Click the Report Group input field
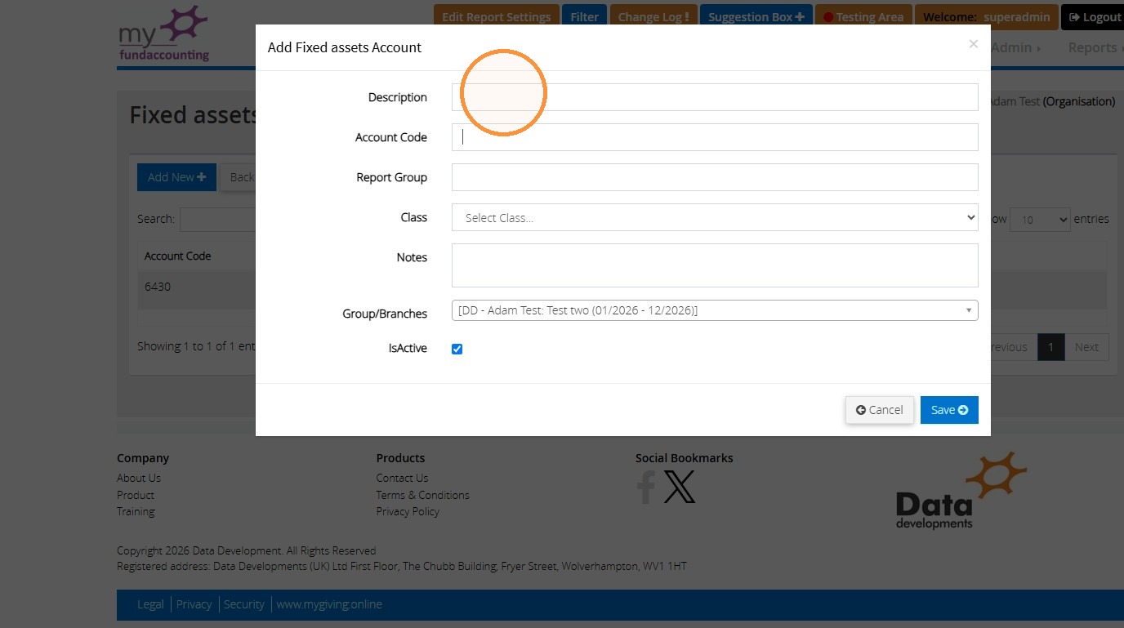The height and width of the screenshot is (628, 1124). pos(715,177)
